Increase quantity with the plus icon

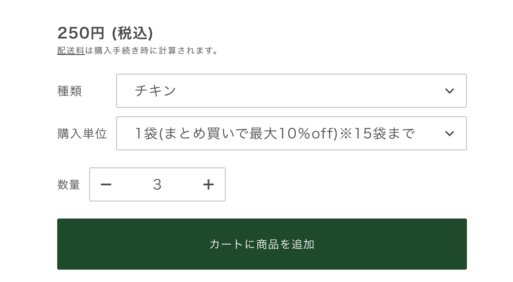click(x=208, y=184)
